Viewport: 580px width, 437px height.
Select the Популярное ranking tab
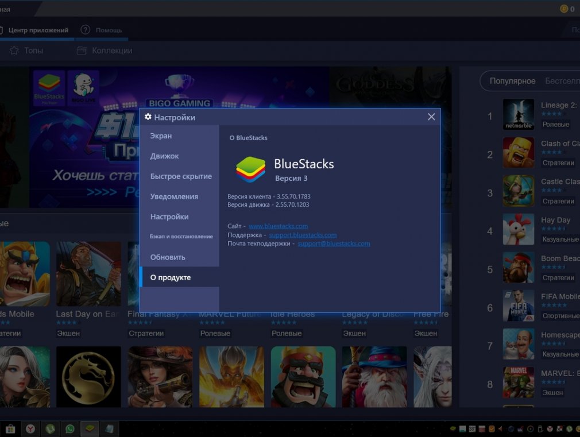coord(512,81)
